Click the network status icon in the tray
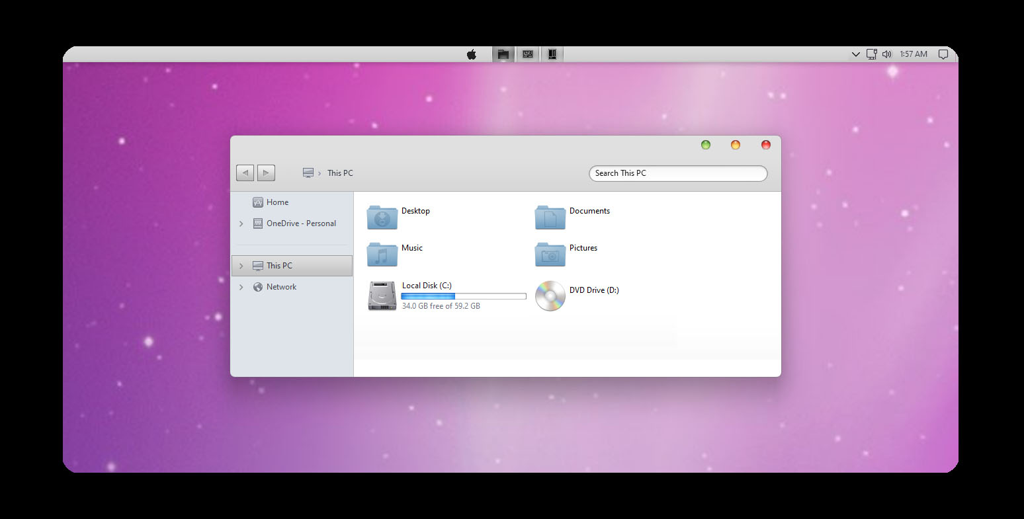 (871, 54)
